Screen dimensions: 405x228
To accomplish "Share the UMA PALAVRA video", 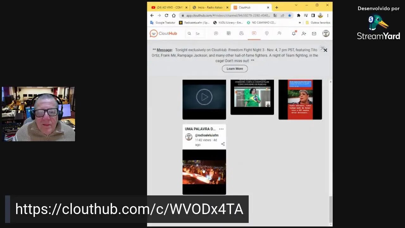I will click(x=223, y=144).
